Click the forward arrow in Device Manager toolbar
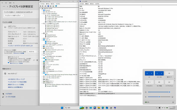The image size is (177, 110). [42, 6]
